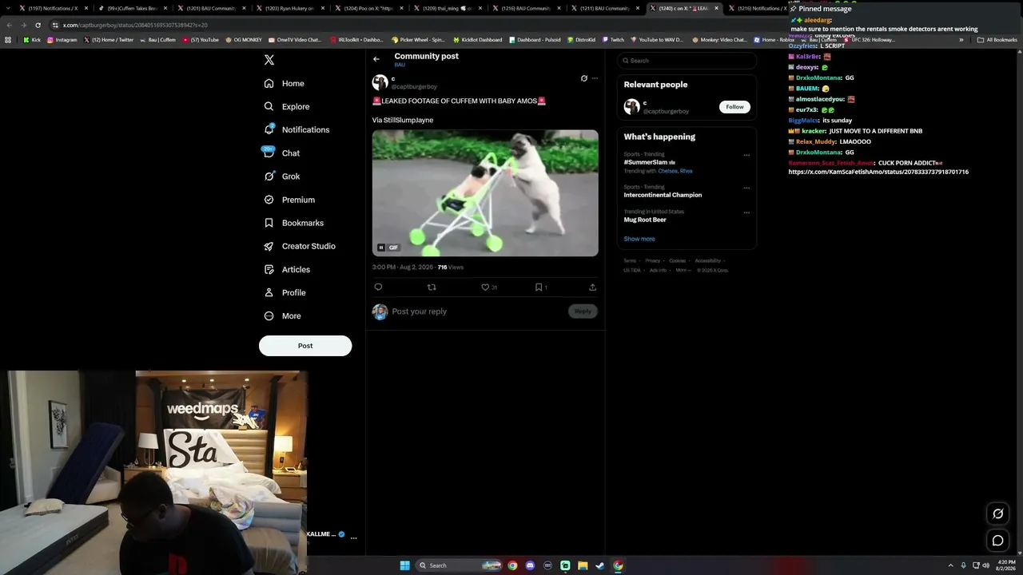The width and height of the screenshot is (1023, 575).
Task: Focus the Post your reply field
Action: [478, 311]
